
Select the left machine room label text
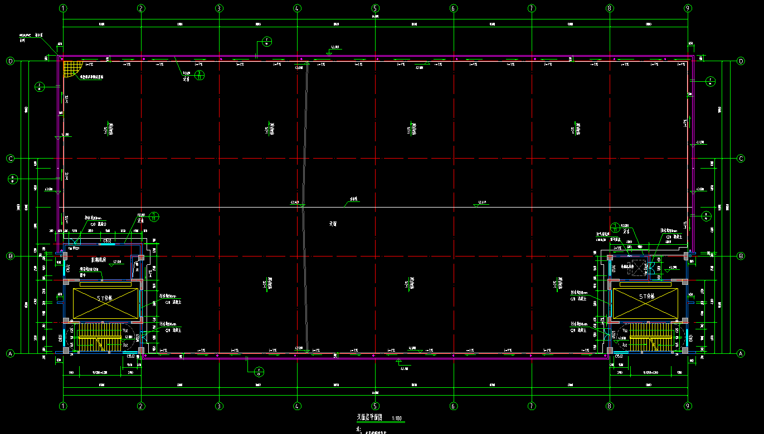pyautogui.click(x=100, y=260)
